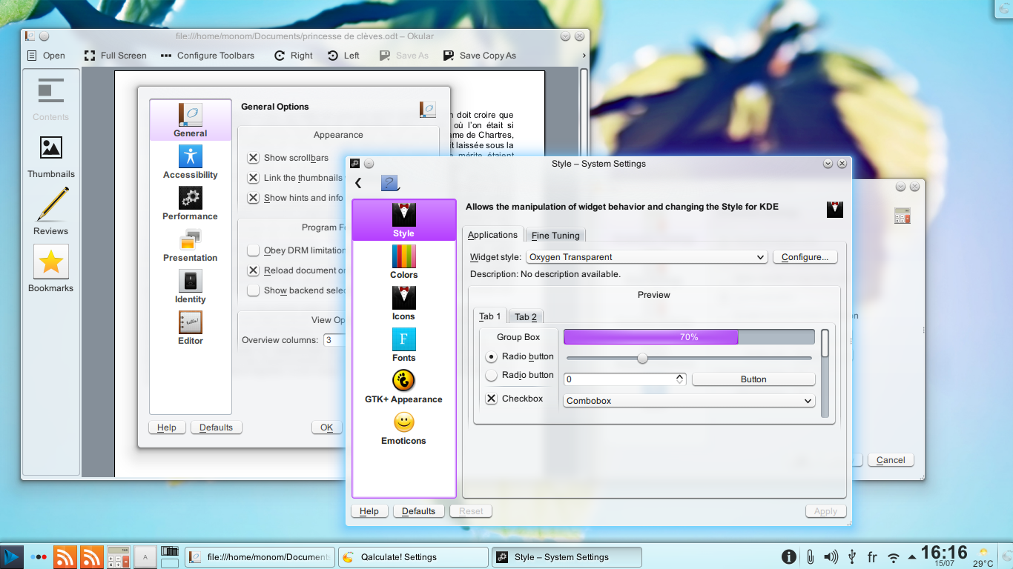The image size is (1013, 569).
Task: Open the wifi network tray icon
Action: [894, 556]
